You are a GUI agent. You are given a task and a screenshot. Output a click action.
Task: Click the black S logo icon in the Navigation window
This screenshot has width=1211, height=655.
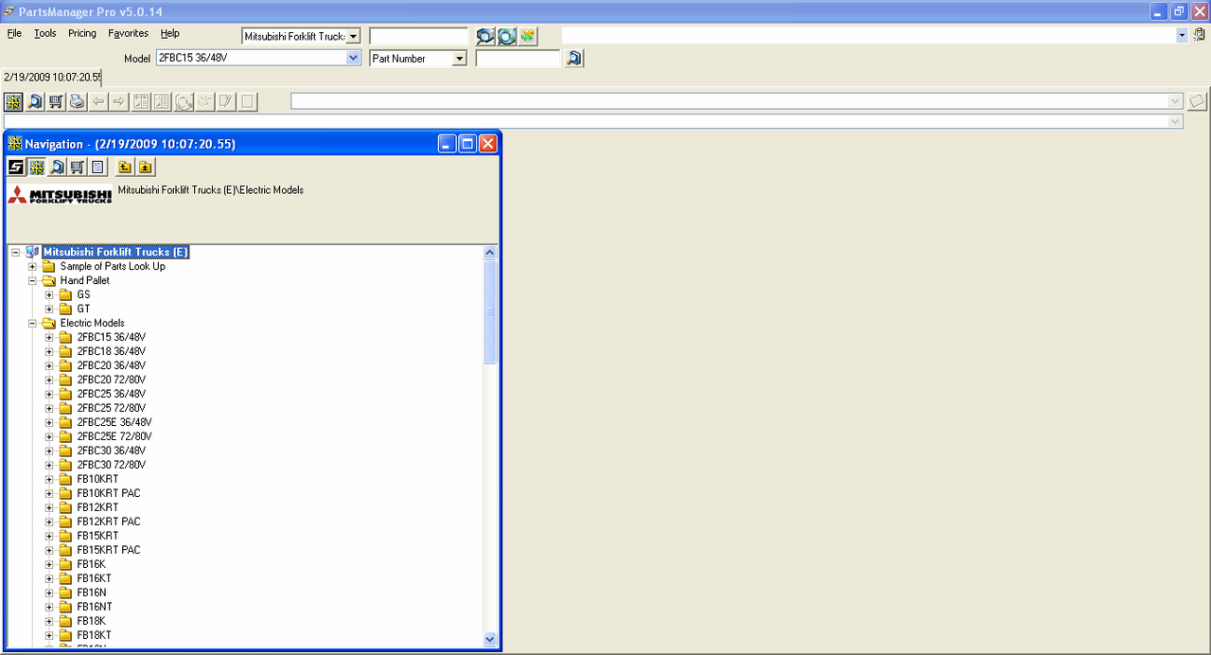(16, 168)
